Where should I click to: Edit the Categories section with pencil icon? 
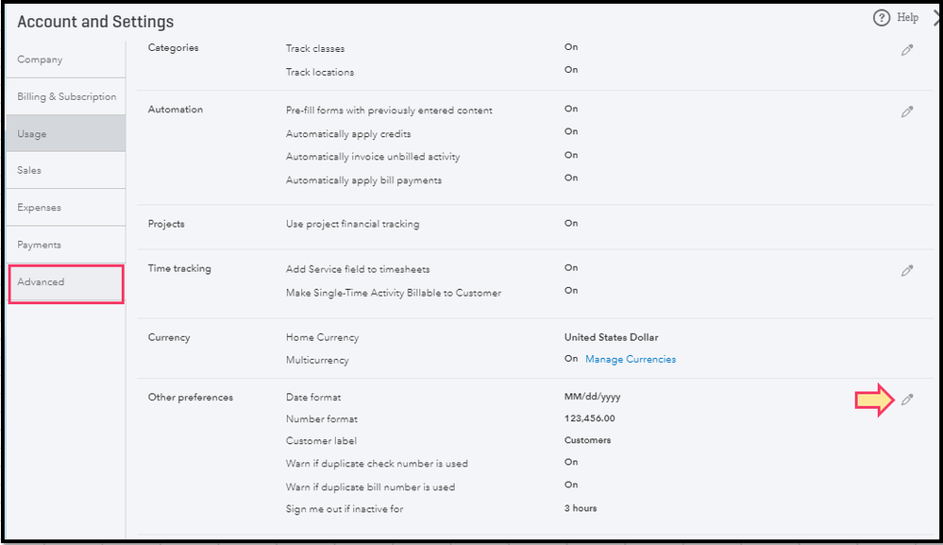tap(907, 50)
